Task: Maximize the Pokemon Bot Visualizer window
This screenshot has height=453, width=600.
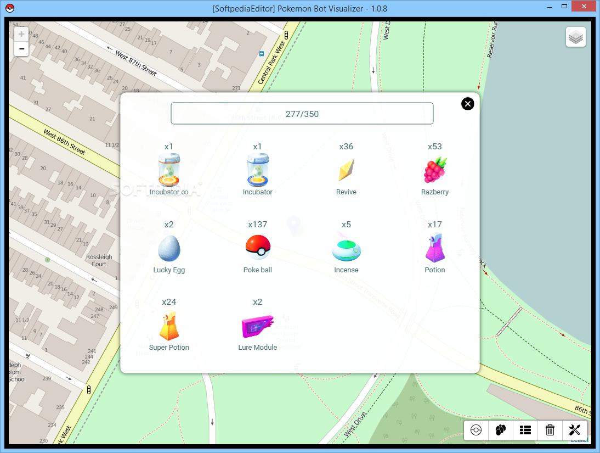Action: [564, 7]
